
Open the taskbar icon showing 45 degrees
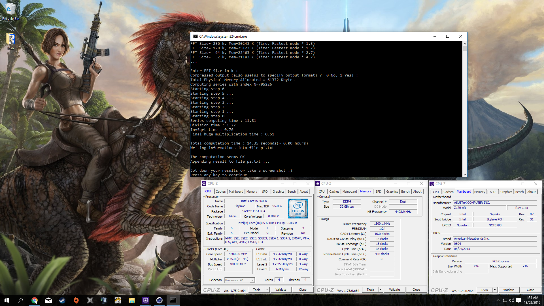click(118, 300)
